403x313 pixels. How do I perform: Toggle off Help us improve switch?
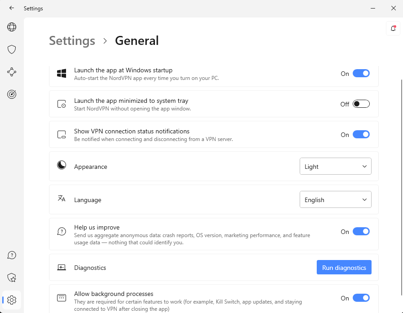[x=361, y=232]
